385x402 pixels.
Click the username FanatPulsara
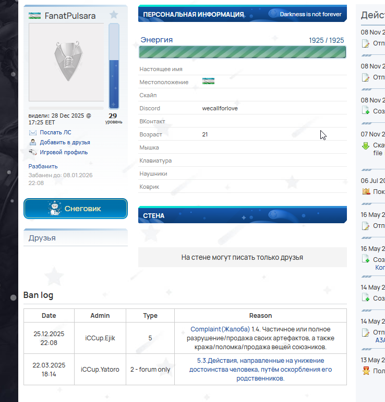click(70, 16)
